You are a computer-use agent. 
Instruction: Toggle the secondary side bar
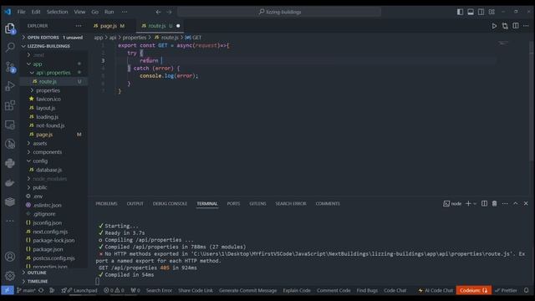point(481,12)
